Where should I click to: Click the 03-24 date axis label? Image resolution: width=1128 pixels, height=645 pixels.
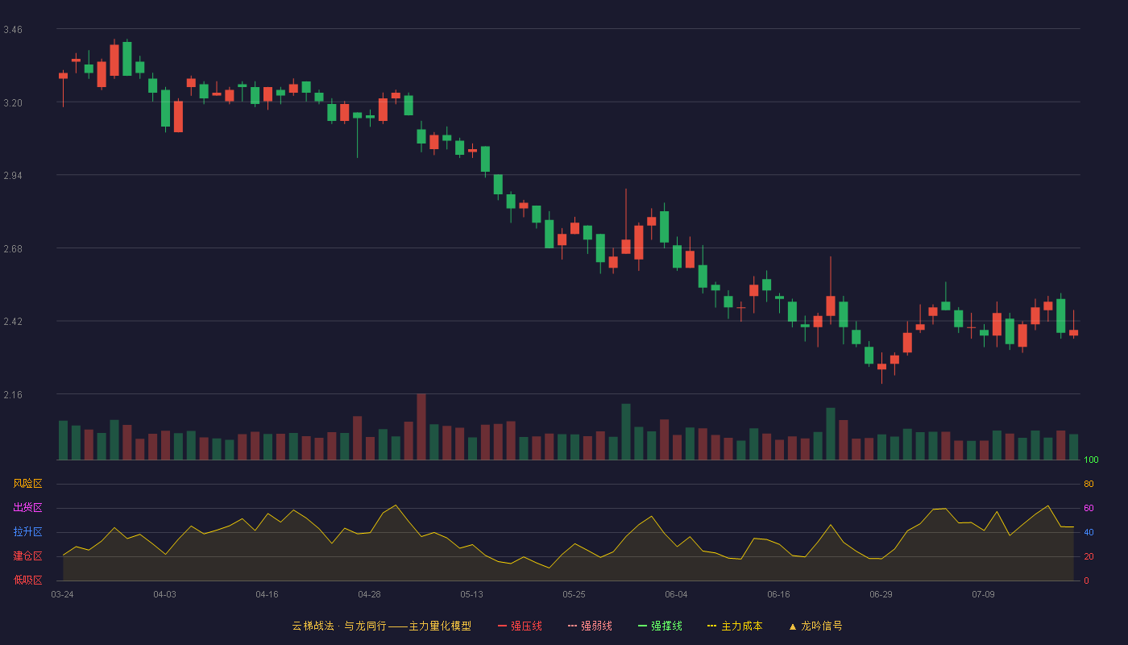pos(62,594)
